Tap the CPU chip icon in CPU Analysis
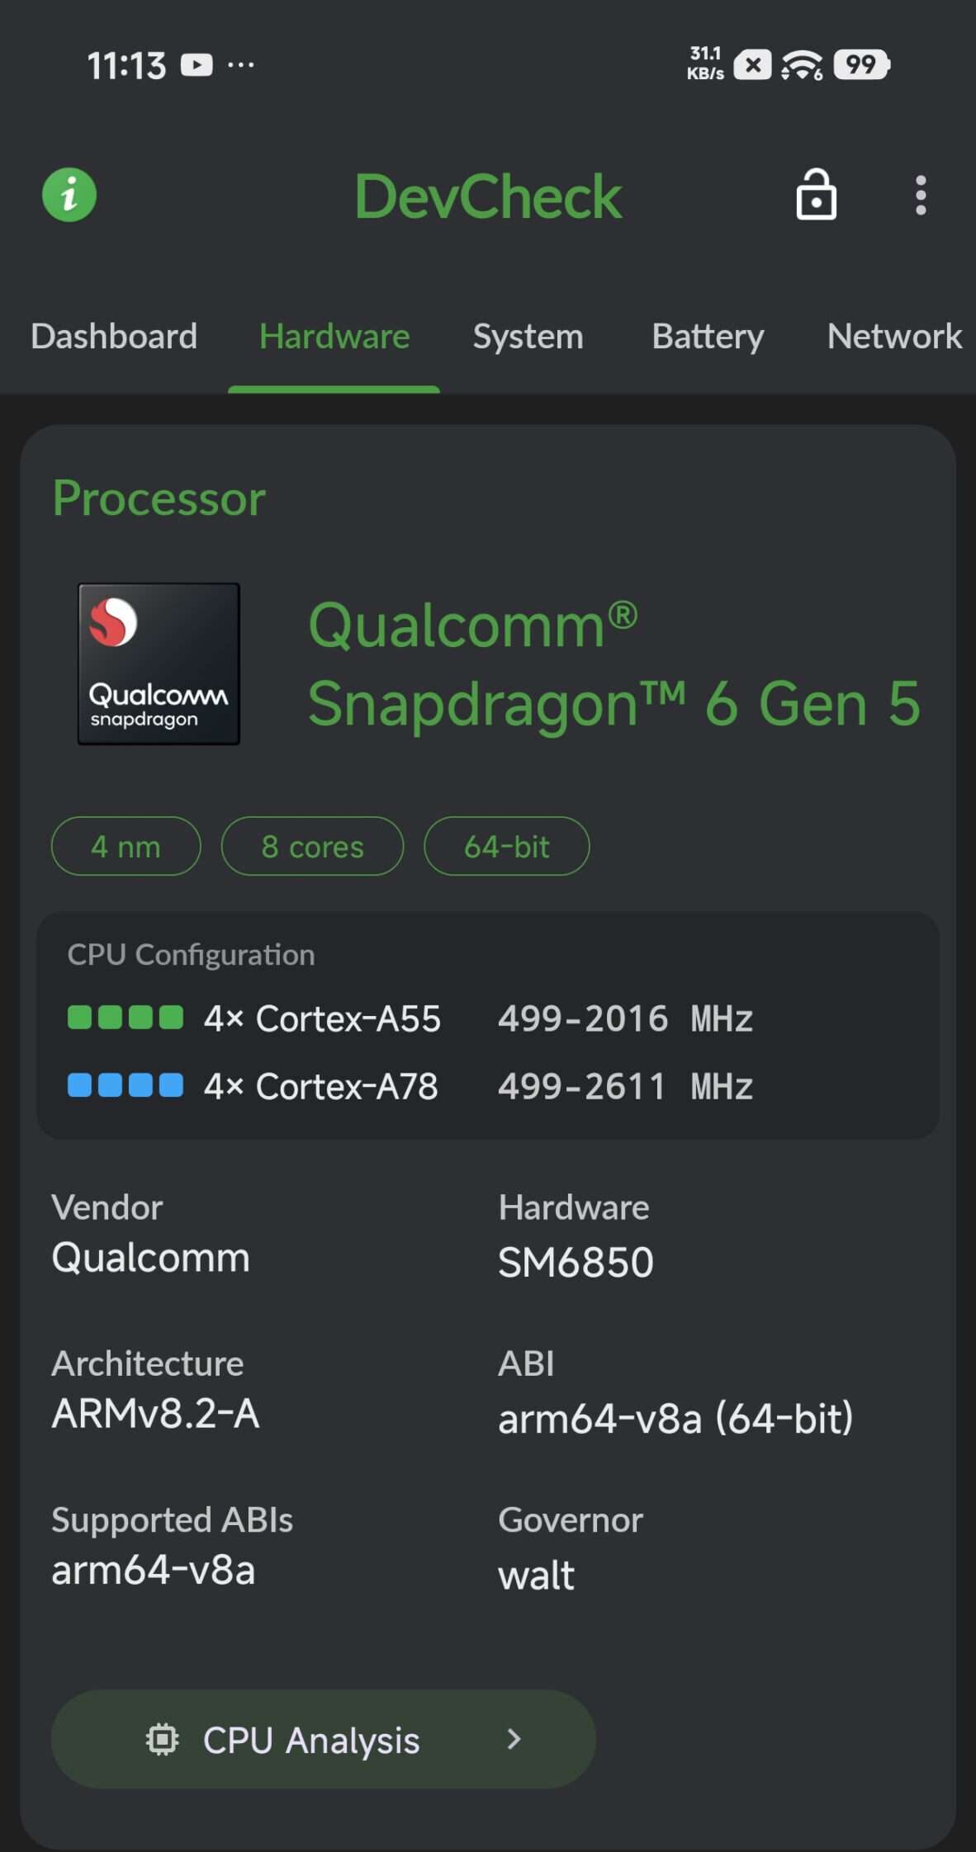 click(163, 1739)
